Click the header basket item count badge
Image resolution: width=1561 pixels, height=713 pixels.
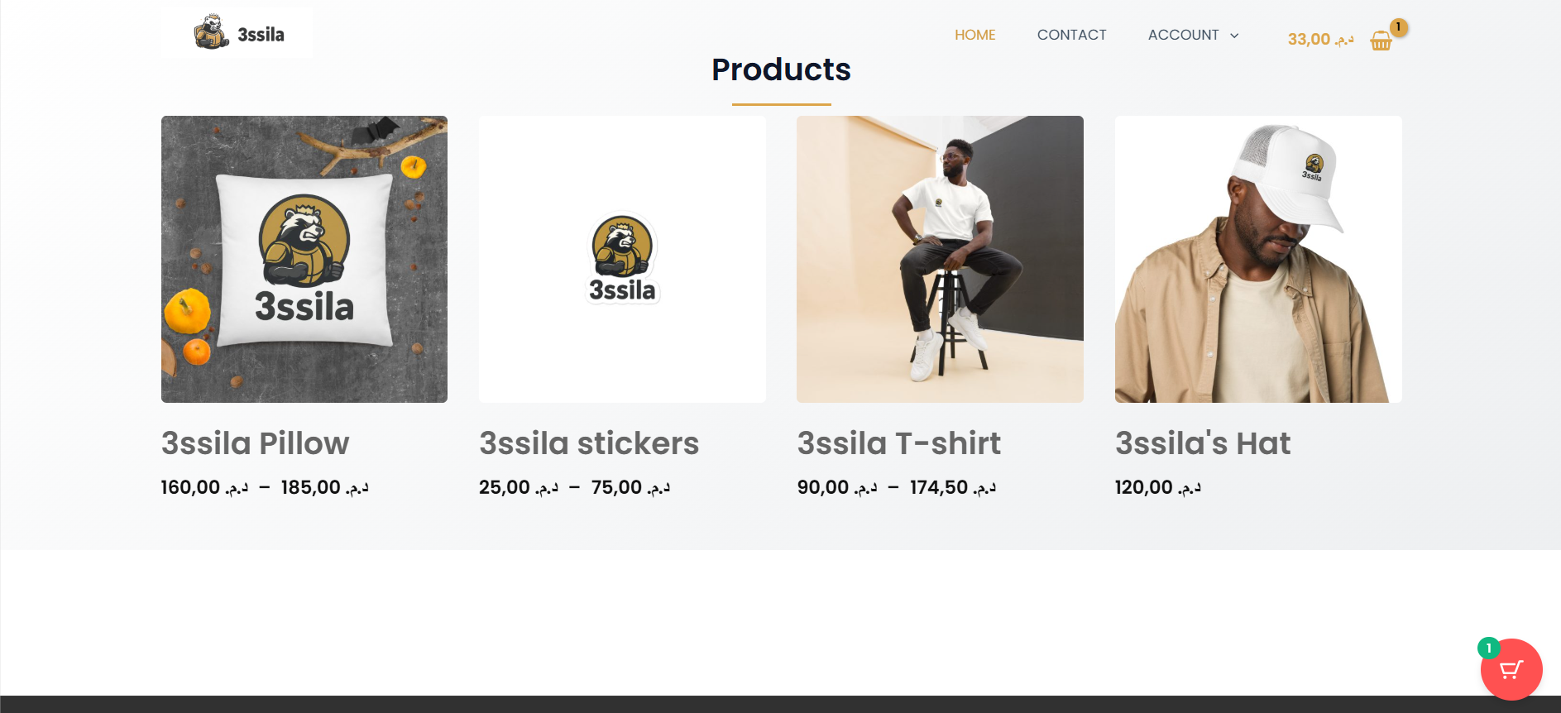1398,27
